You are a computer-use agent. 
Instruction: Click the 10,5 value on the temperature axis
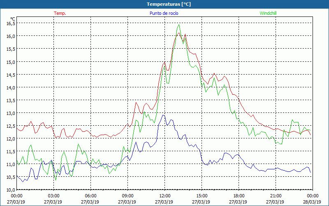11,177
